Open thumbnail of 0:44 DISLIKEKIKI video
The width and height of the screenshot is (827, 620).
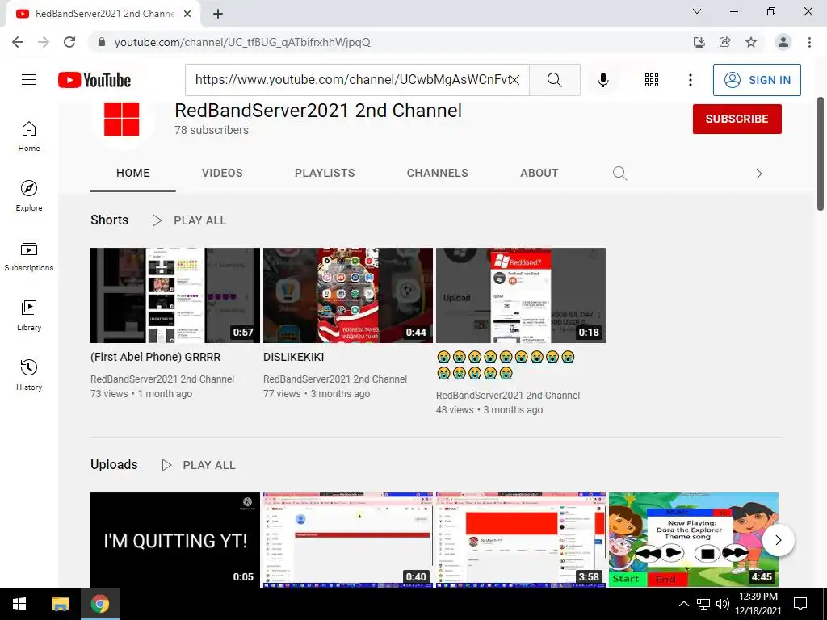[x=348, y=295]
